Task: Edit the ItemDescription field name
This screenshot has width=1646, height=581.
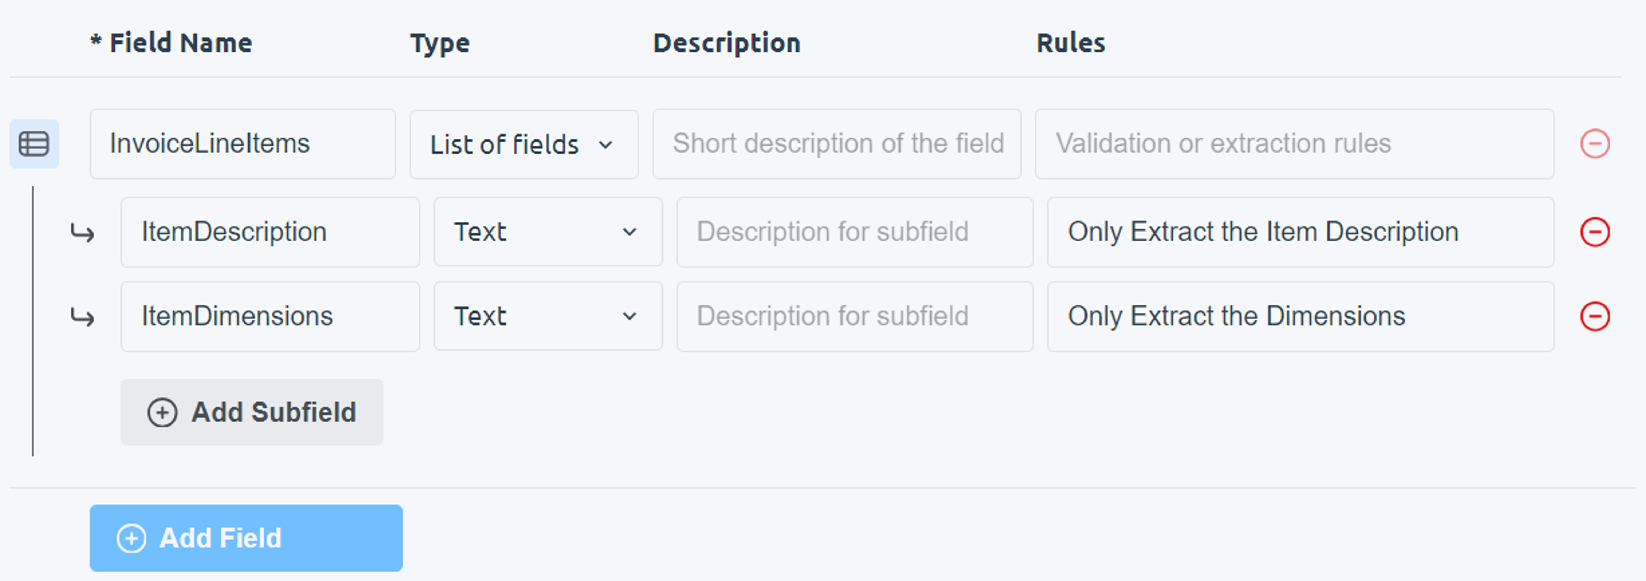Action: point(270,232)
